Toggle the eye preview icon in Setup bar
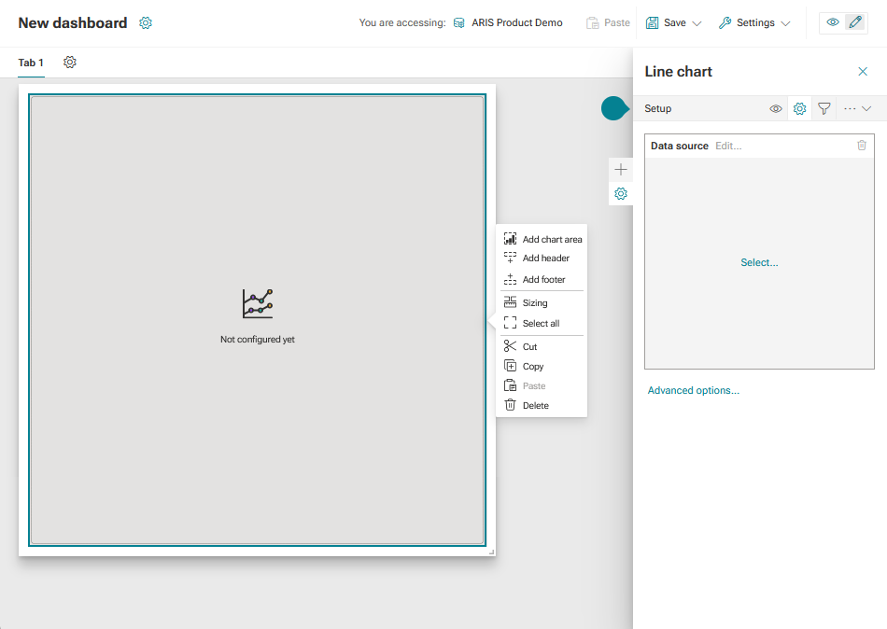 pyautogui.click(x=776, y=108)
